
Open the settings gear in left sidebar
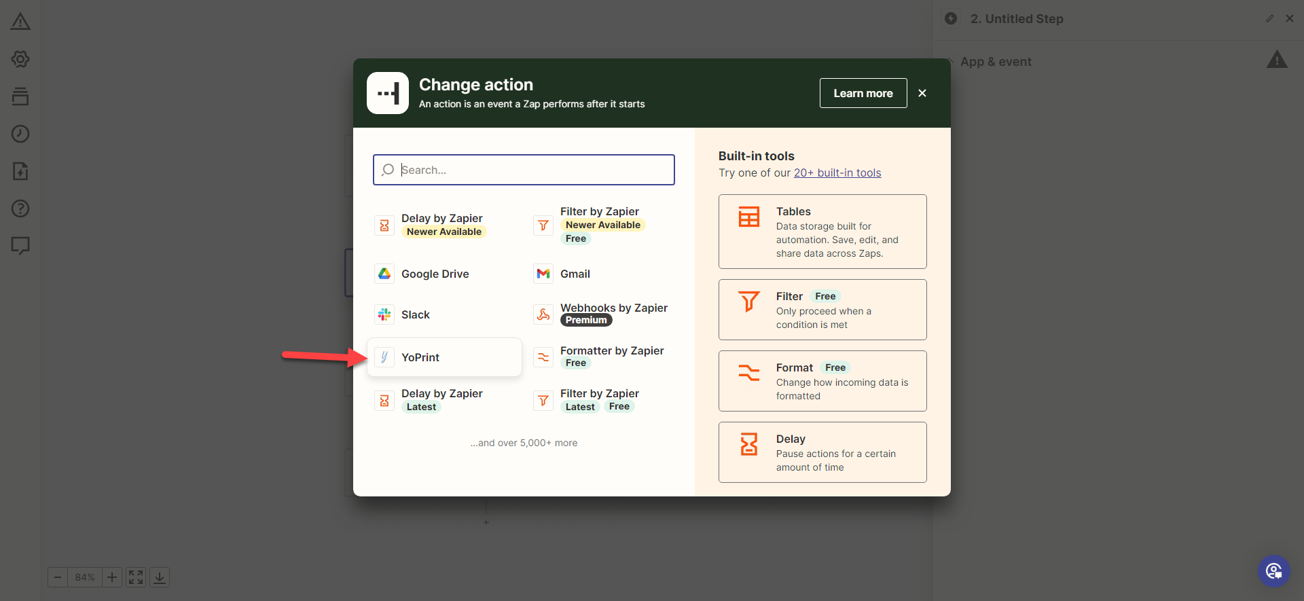tap(20, 59)
